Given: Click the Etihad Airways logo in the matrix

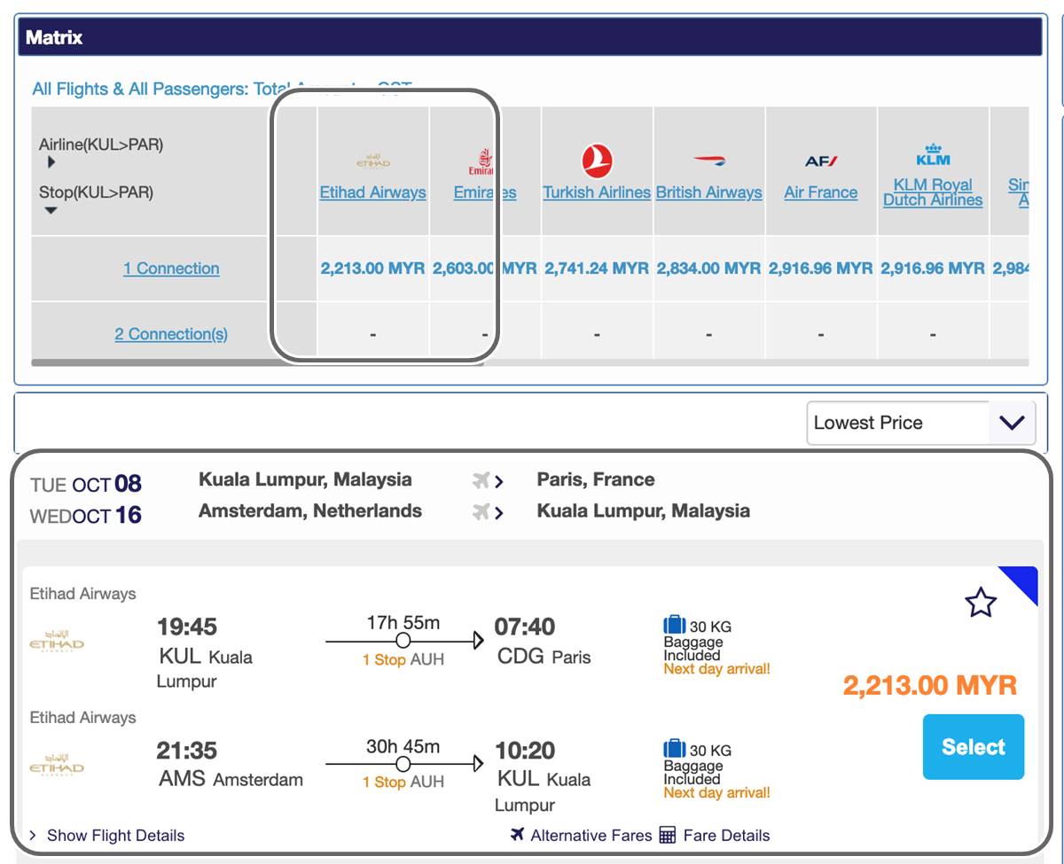Looking at the screenshot, I should coord(372,161).
